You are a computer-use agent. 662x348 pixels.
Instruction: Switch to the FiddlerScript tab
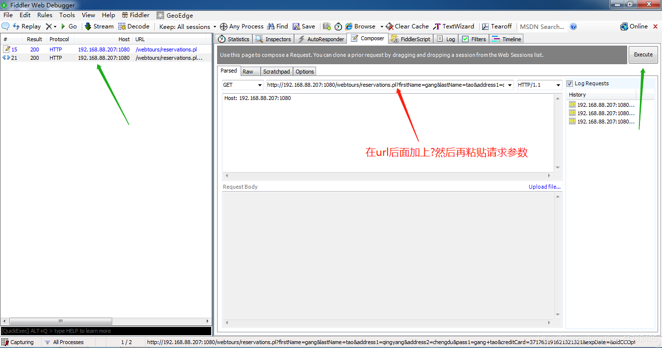click(410, 39)
